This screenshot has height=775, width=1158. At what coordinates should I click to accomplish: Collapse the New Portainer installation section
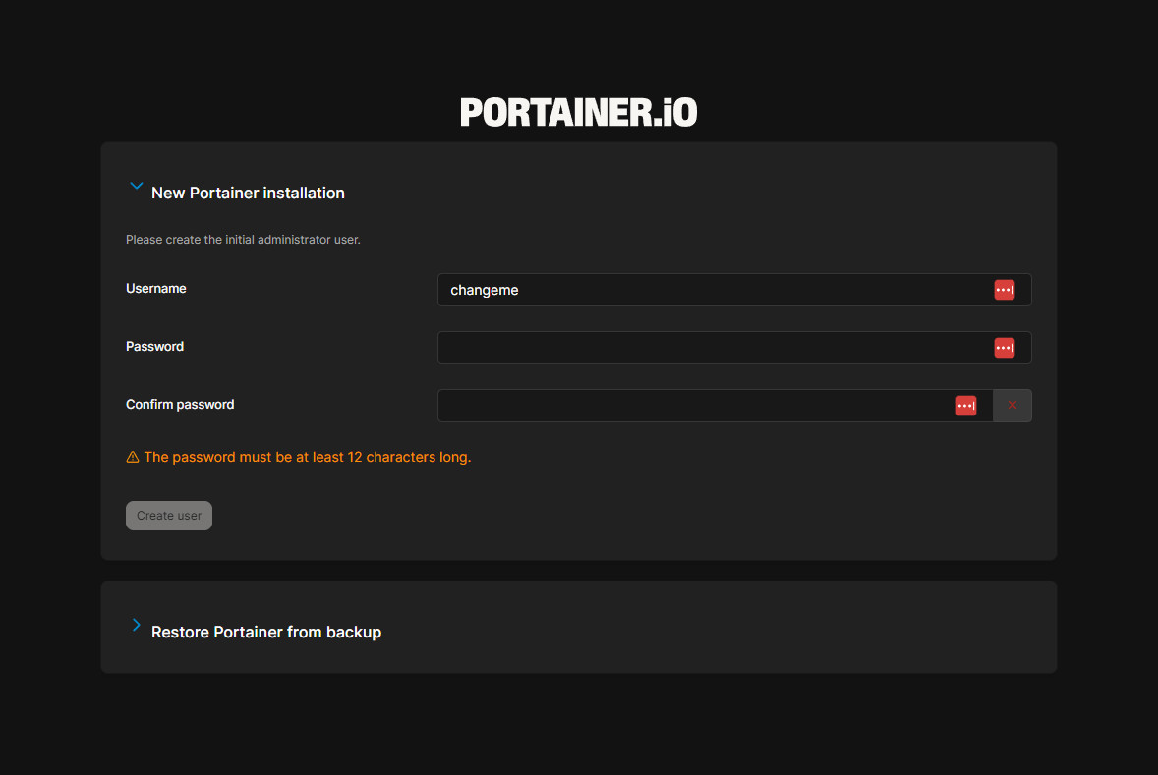point(136,186)
